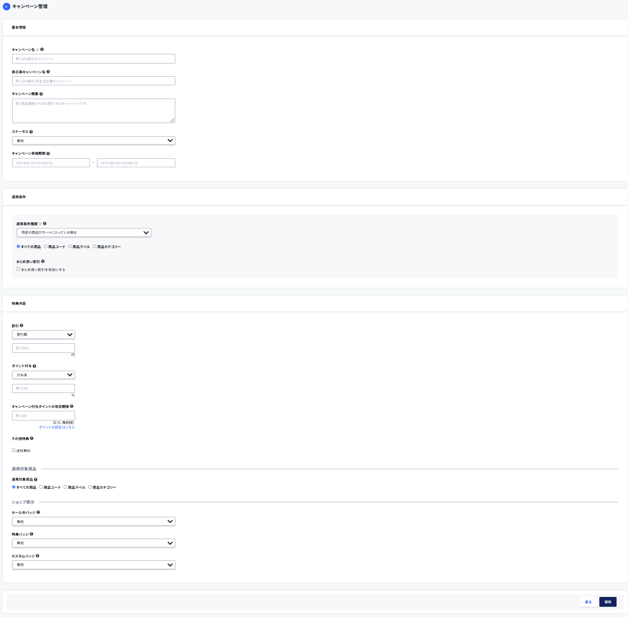Select 商品コード radio in 適用条件 section
This screenshot has height=617, width=628.
pos(45,246)
